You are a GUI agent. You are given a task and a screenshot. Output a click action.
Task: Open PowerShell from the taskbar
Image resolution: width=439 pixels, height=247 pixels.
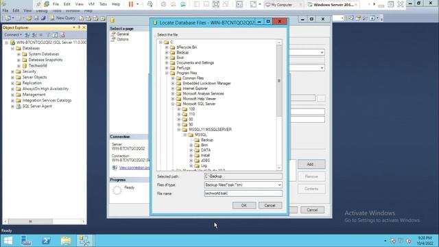pos(46,241)
